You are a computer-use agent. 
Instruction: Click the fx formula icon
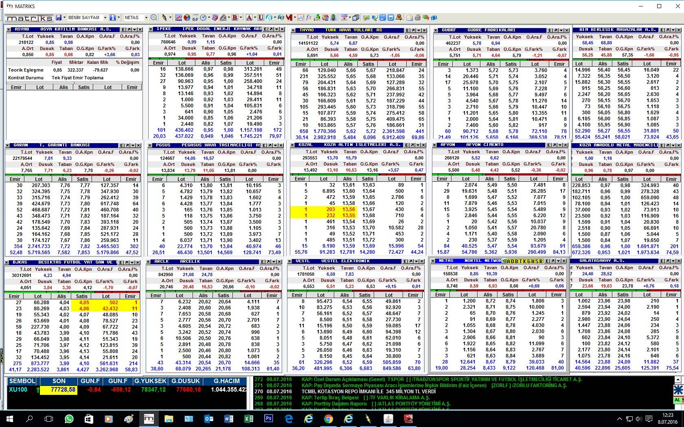[309, 17]
